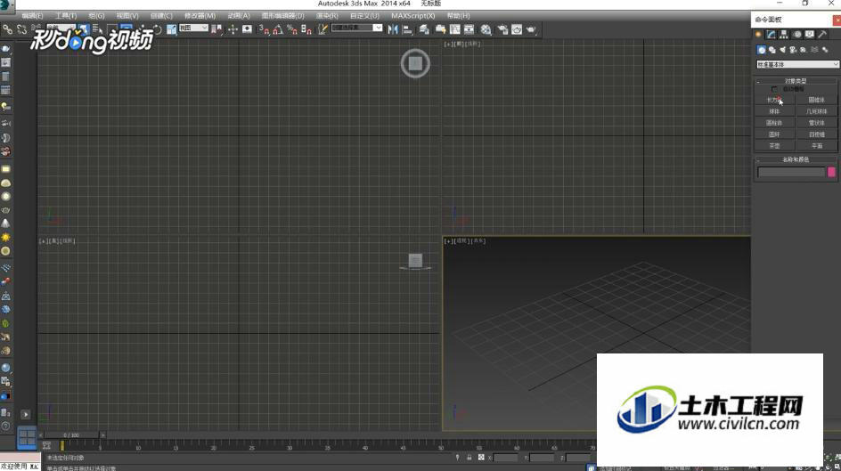Toggle the Spinner Snap button
The width and height of the screenshot is (841, 471).
pos(306,28)
